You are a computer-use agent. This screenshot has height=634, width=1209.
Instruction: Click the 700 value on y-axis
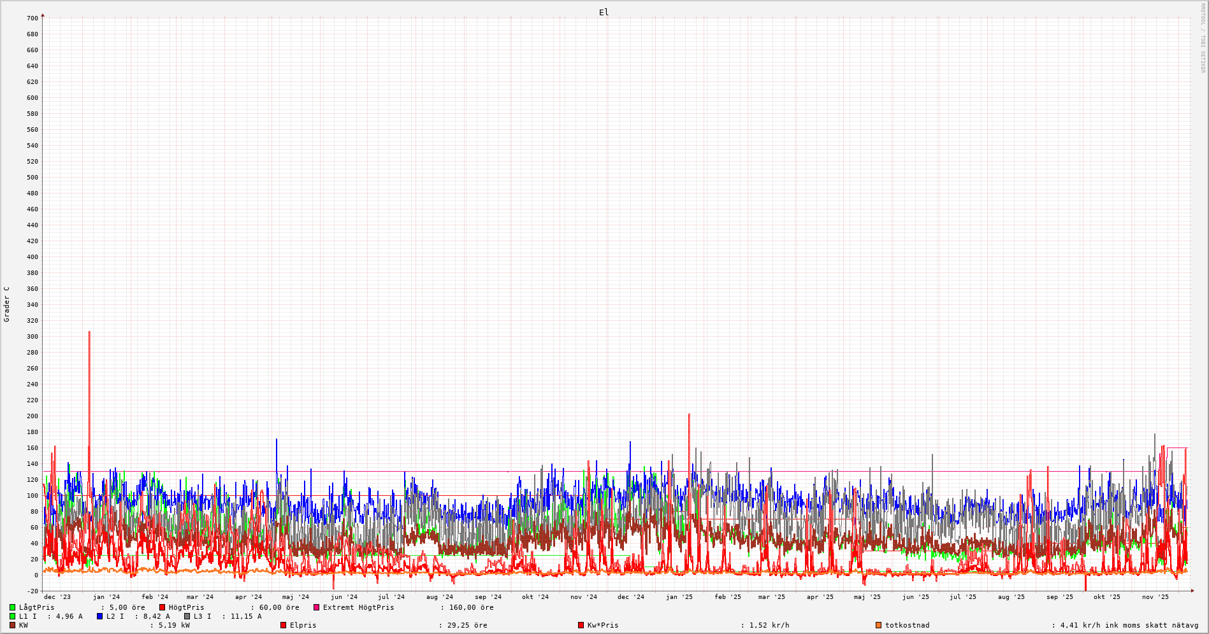pos(32,18)
